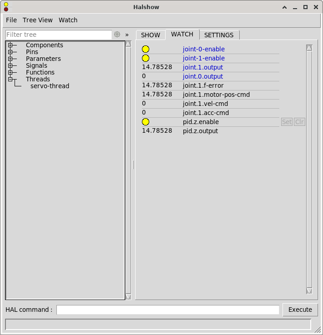Click the 14.78528 value of pid.z.output
This screenshot has width=323, height=335.
[157, 131]
